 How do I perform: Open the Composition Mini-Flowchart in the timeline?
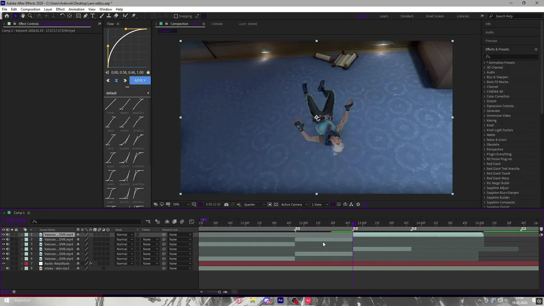click(x=148, y=222)
